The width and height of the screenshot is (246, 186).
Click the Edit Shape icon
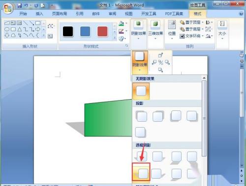click(51, 26)
